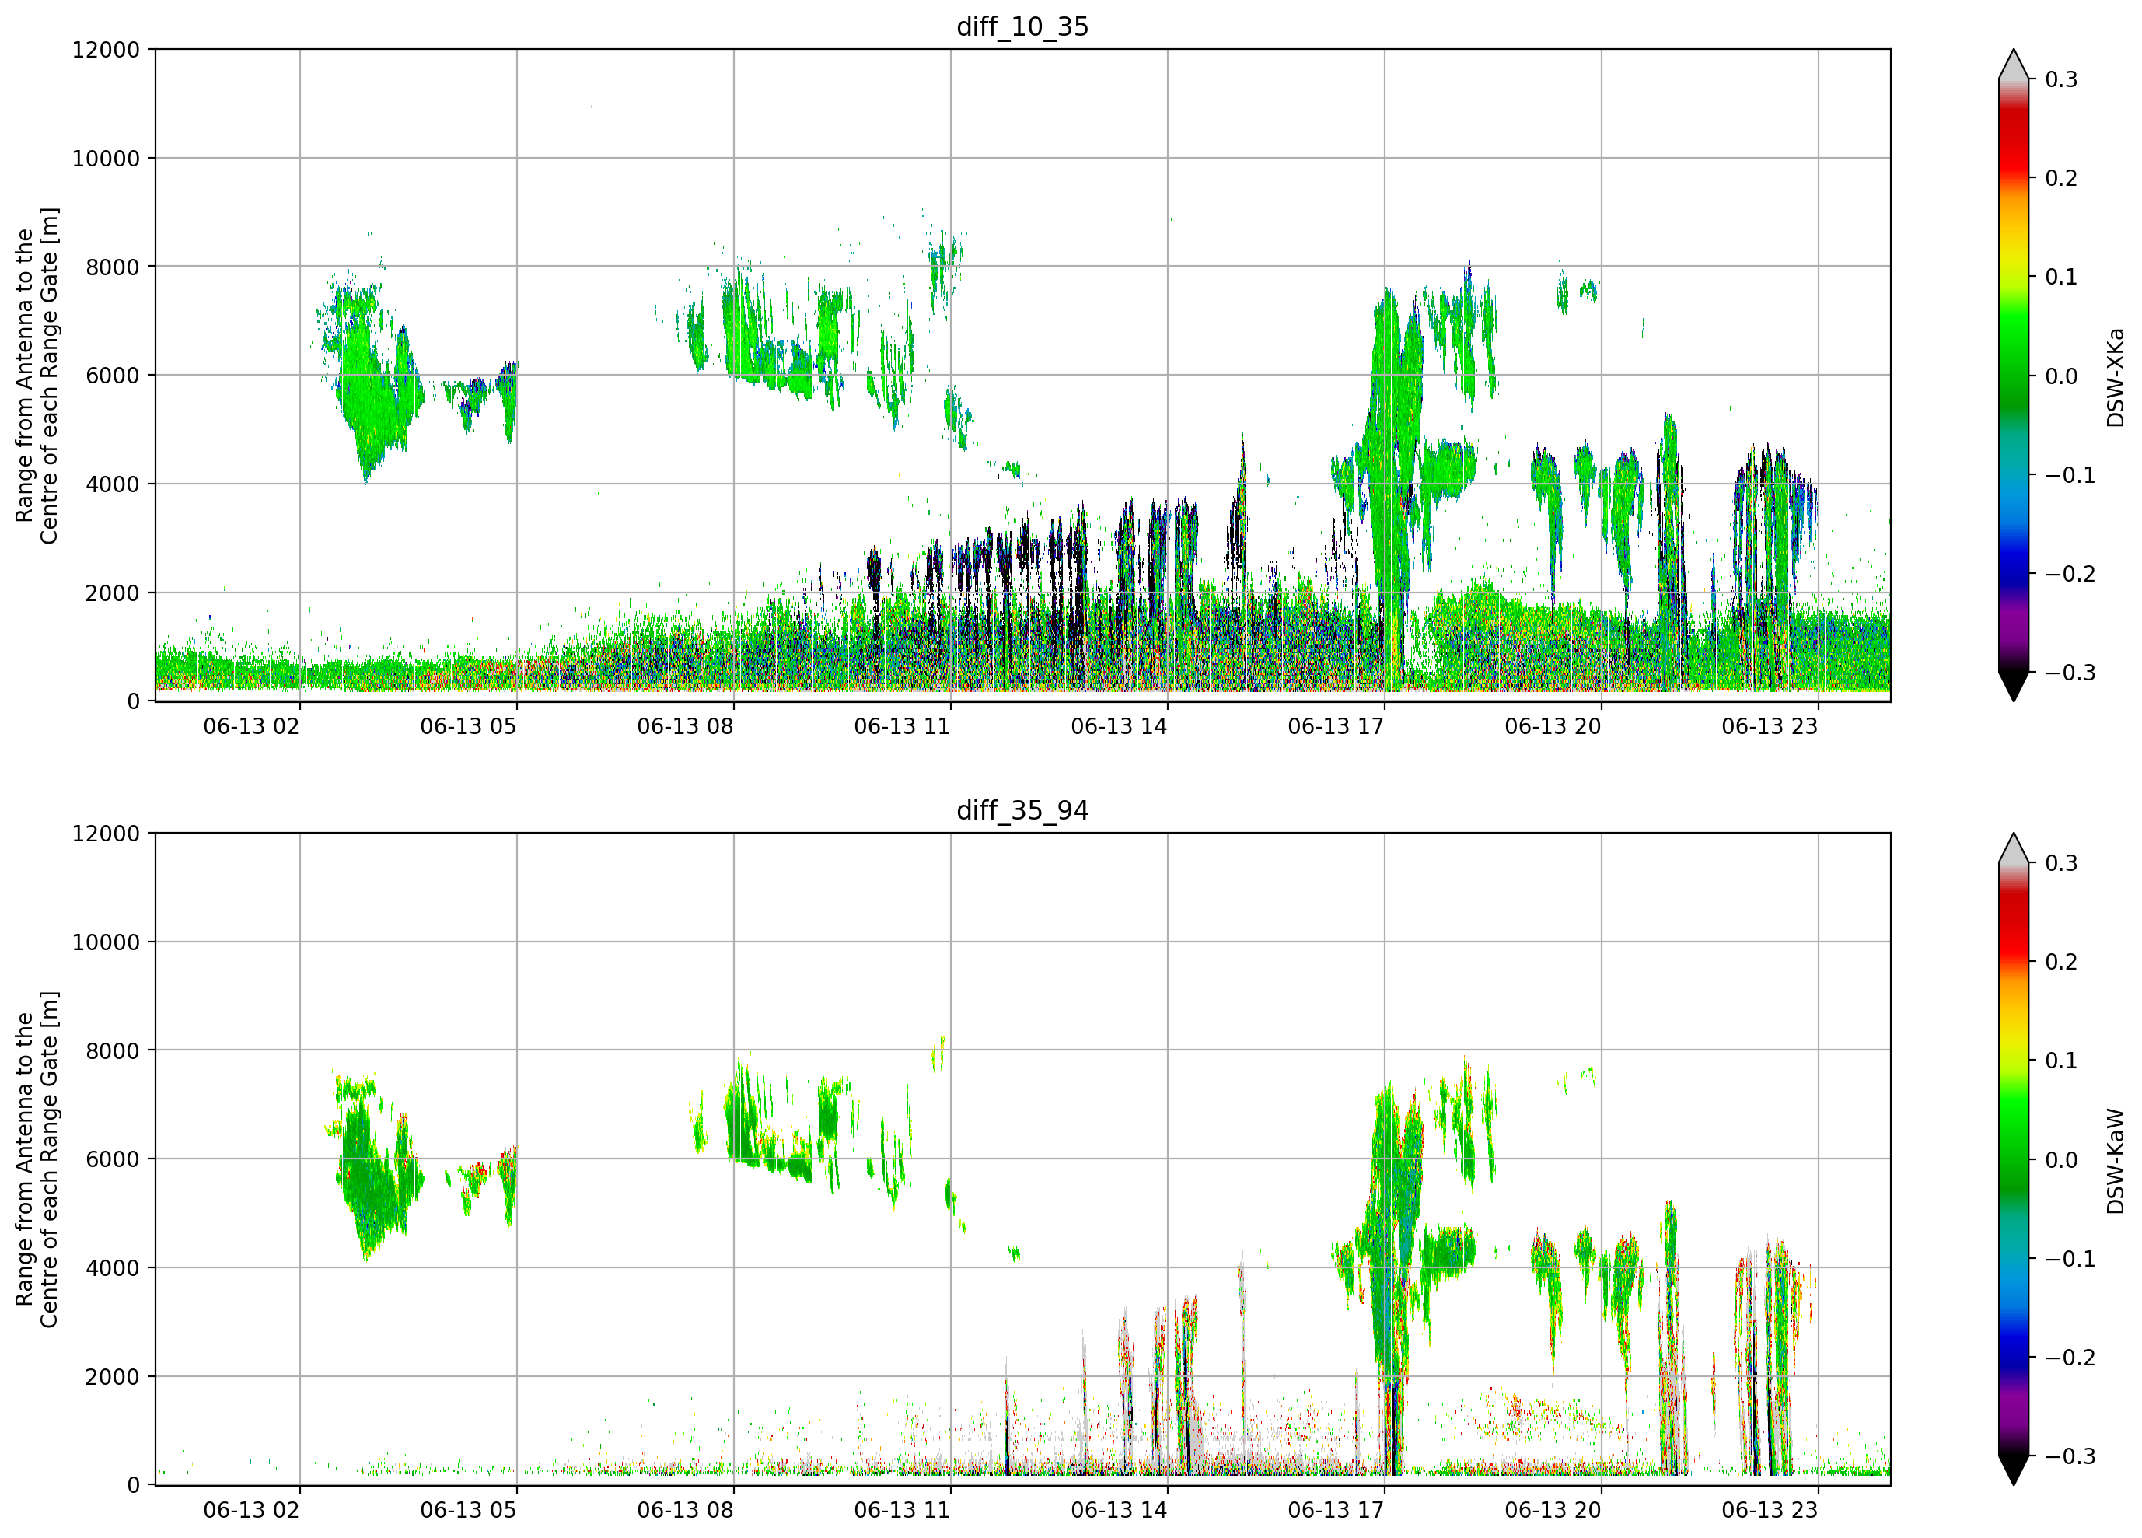The width and height of the screenshot is (2142, 1538).
Task: Click the 0.1 tick on DSW-XKa colorbar
Action: (x=2061, y=277)
